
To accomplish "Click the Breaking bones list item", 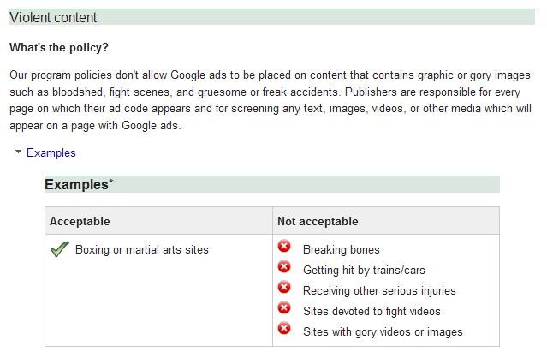I will 342,250.
